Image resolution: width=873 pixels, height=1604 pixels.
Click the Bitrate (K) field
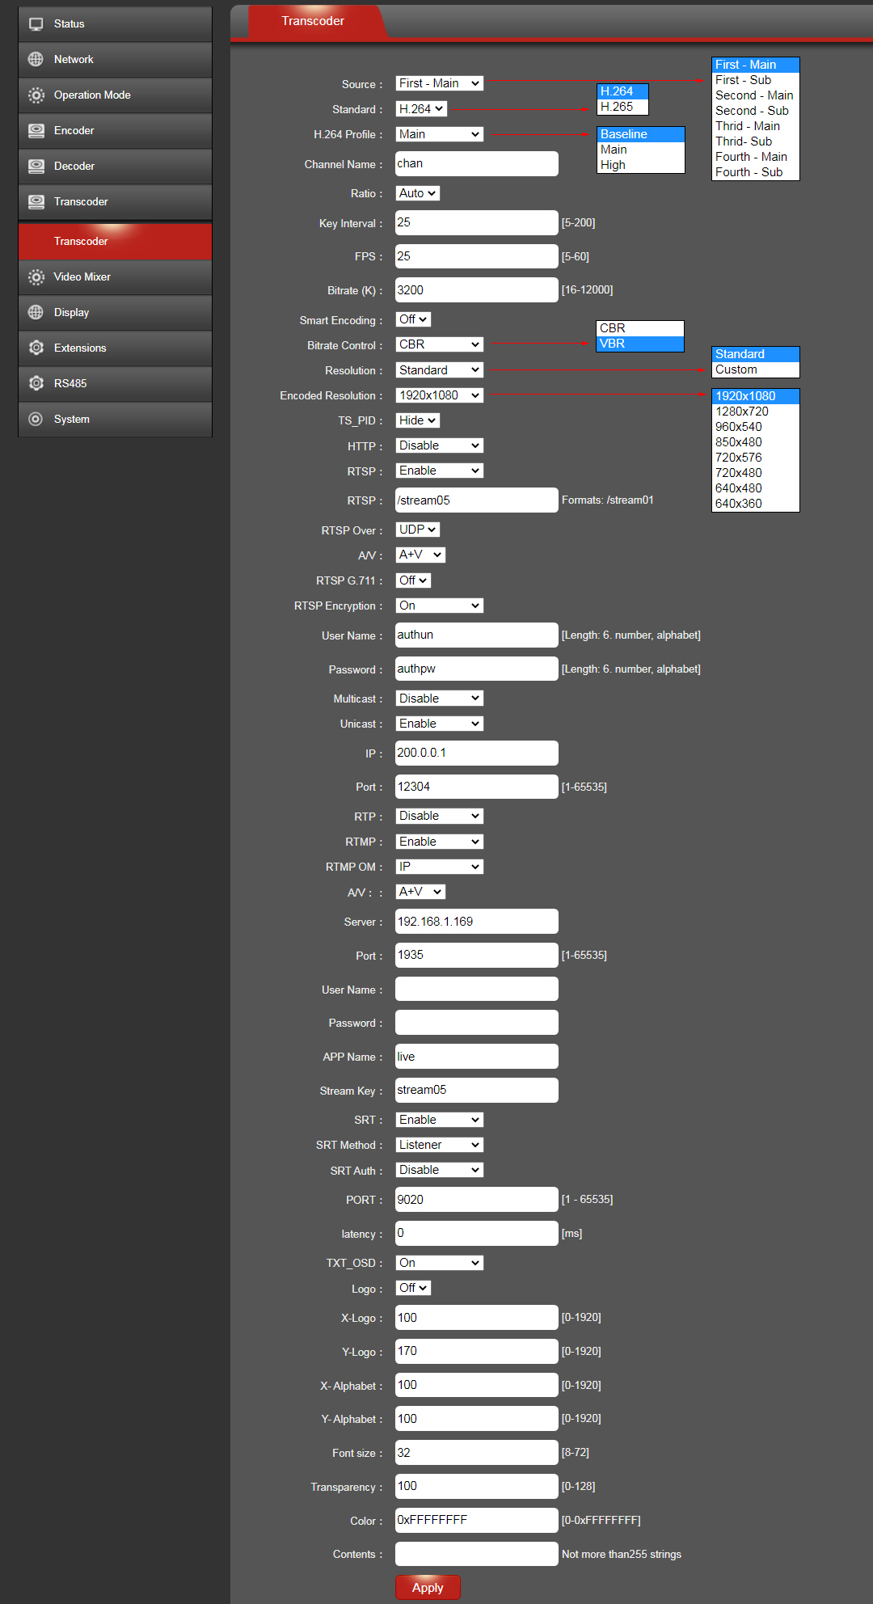pos(477,290)
